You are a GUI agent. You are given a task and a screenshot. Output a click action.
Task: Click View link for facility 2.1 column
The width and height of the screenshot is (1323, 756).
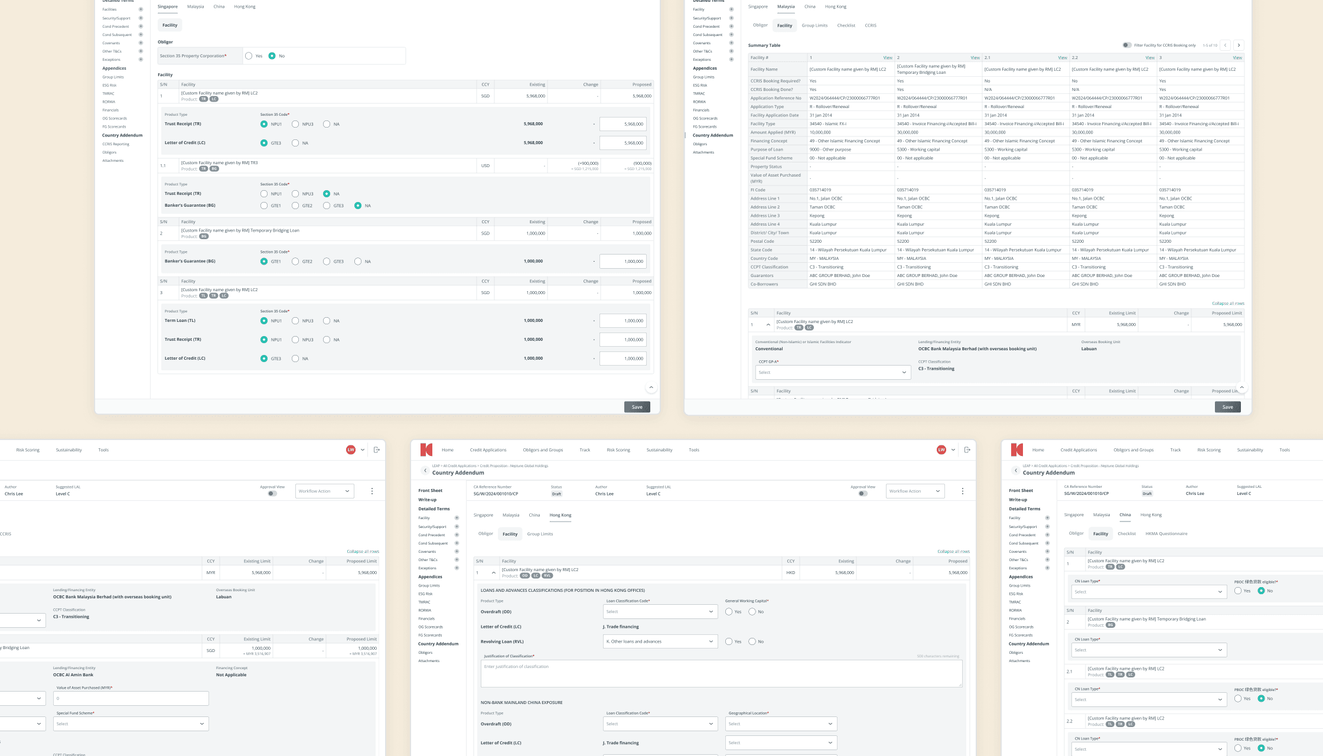coord(1062,58)
